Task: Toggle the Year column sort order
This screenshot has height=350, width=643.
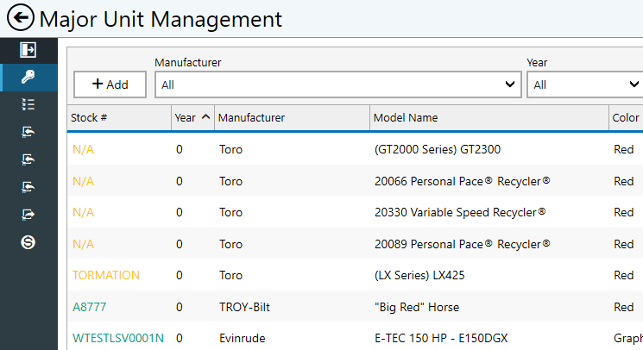Action: (x=192, y=118)
